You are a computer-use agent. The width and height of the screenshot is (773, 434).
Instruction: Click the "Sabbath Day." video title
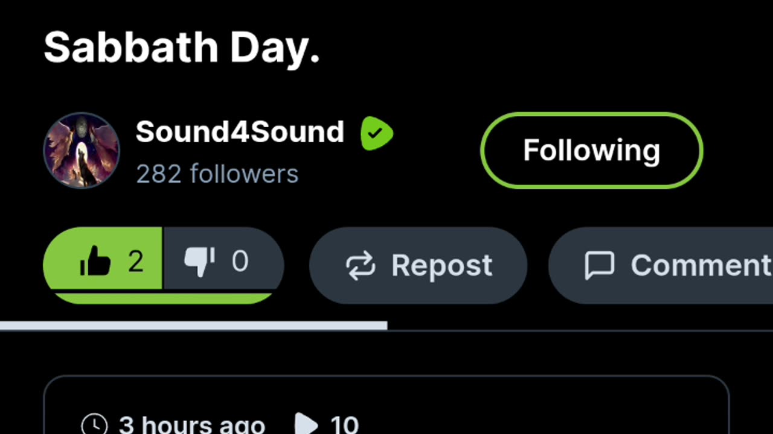pyautogui.click(x=182, y=48)
